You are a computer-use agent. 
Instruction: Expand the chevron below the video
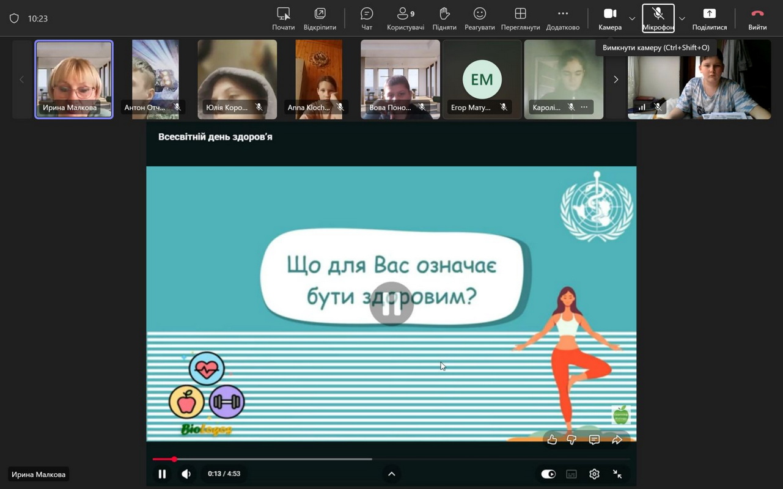392,474
